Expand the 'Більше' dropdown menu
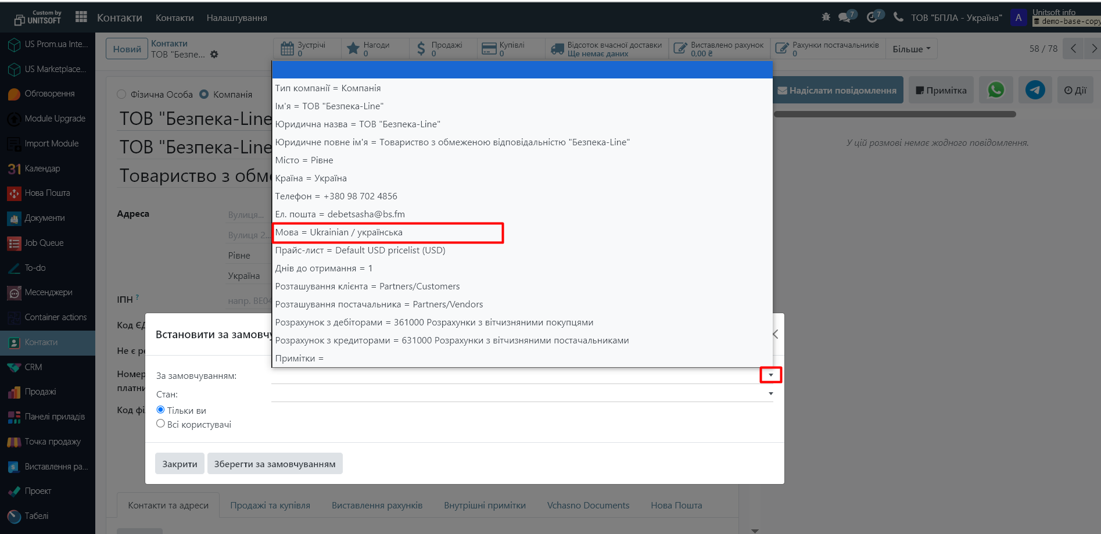The height and width of the screenshot is (534, 1101). (911, 49)
